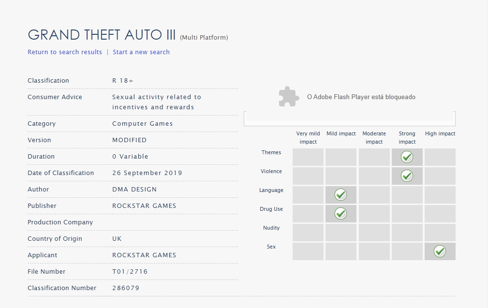Click the Drug Use mild impact checkmark
The width and height of the screenshot is (488, 308).
341,213
